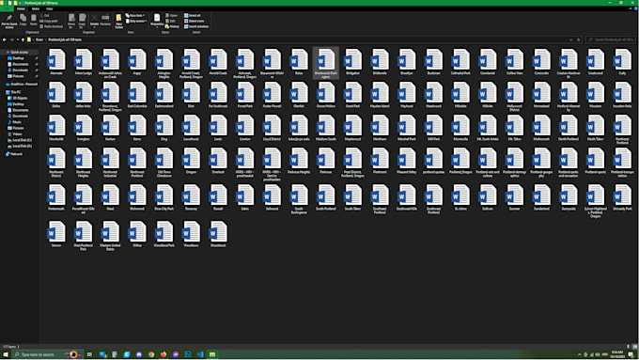Switch to details view in status bar
639x360 pixels.
629,346
